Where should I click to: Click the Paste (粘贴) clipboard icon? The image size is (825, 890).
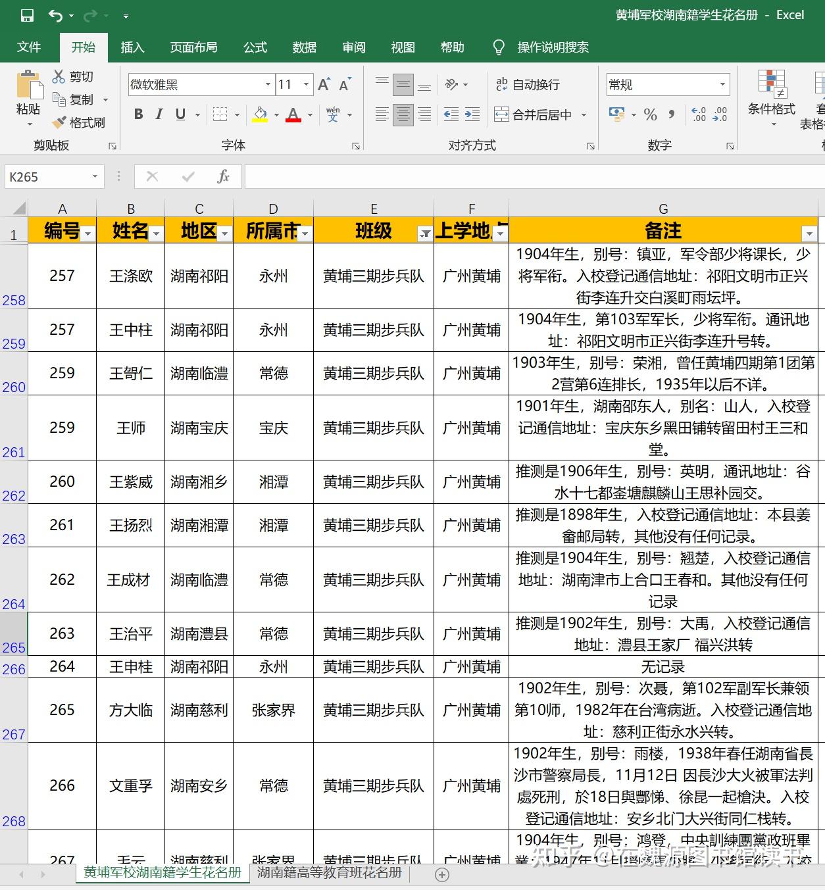[x=28, y=86]
